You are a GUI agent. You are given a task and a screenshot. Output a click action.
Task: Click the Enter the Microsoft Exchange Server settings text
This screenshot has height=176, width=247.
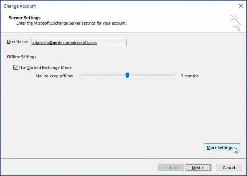[x=71, y=23]
